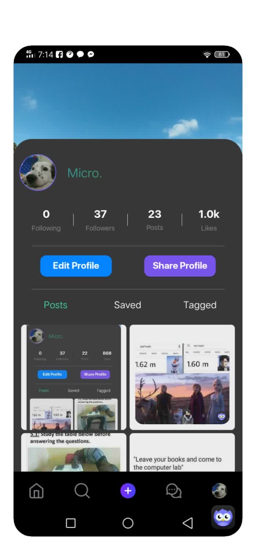
Task: View the 37 Followers list
Action: tap(100, 220)
